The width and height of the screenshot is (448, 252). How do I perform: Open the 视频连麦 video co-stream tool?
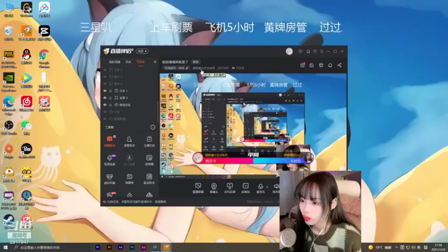point(109,160)
